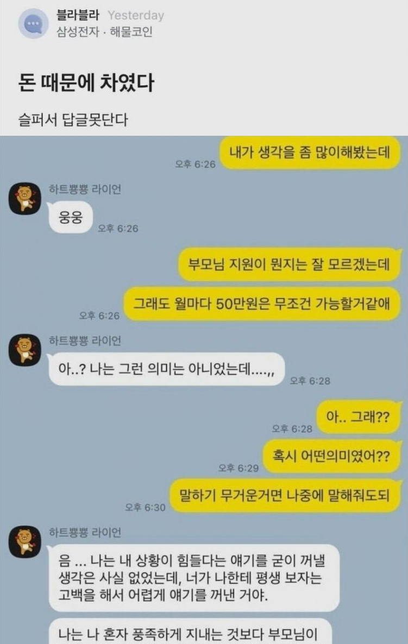Select the post title '돈 때문에 차였다'
Viewport: 408px width, 644px height.
coord(86,82)
